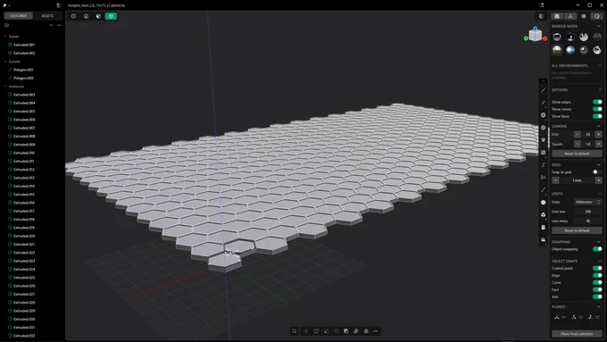Viewport: 607px width, 342px height.
Task: Click the green solid selection mode icon
Action: click(x=111, y=16)
